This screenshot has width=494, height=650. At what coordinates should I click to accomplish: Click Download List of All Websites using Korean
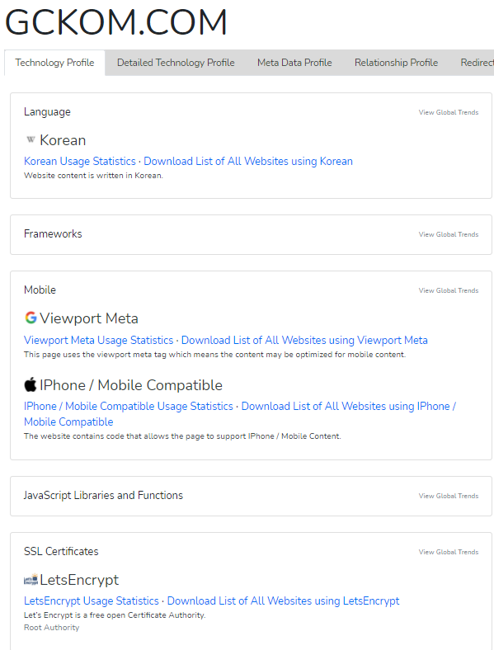(248, 161)
